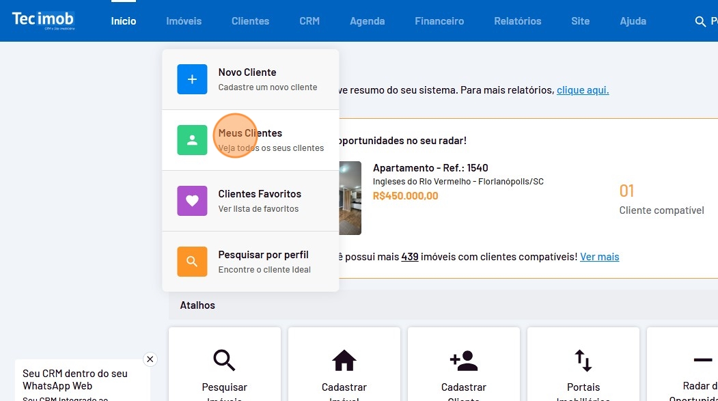This screenshot has height=401, width=718.
Task: Click the orange magnifier Pesquisar por perfil icon
Action: [192, 262]
